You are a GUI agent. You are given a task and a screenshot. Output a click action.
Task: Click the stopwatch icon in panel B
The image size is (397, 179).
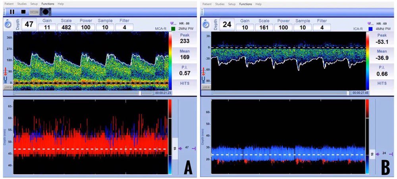(206, 24)
